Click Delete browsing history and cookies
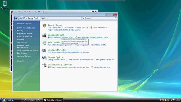This screenshot has height=102, width=181. (x=81, y=60)
